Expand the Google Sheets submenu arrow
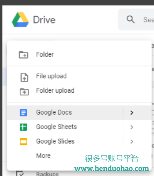 tap(132, 127)
